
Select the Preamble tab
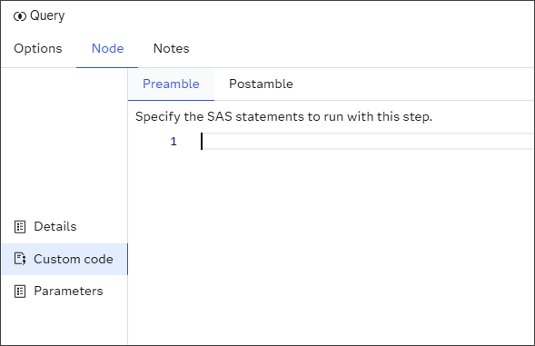171,84
